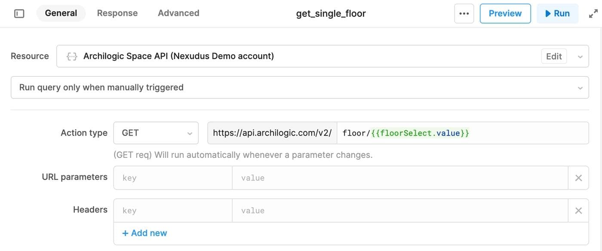The height and width of the screenshot is (251, 602).
Task: Click the expand editor arrows icon
Action: [593, 13]
